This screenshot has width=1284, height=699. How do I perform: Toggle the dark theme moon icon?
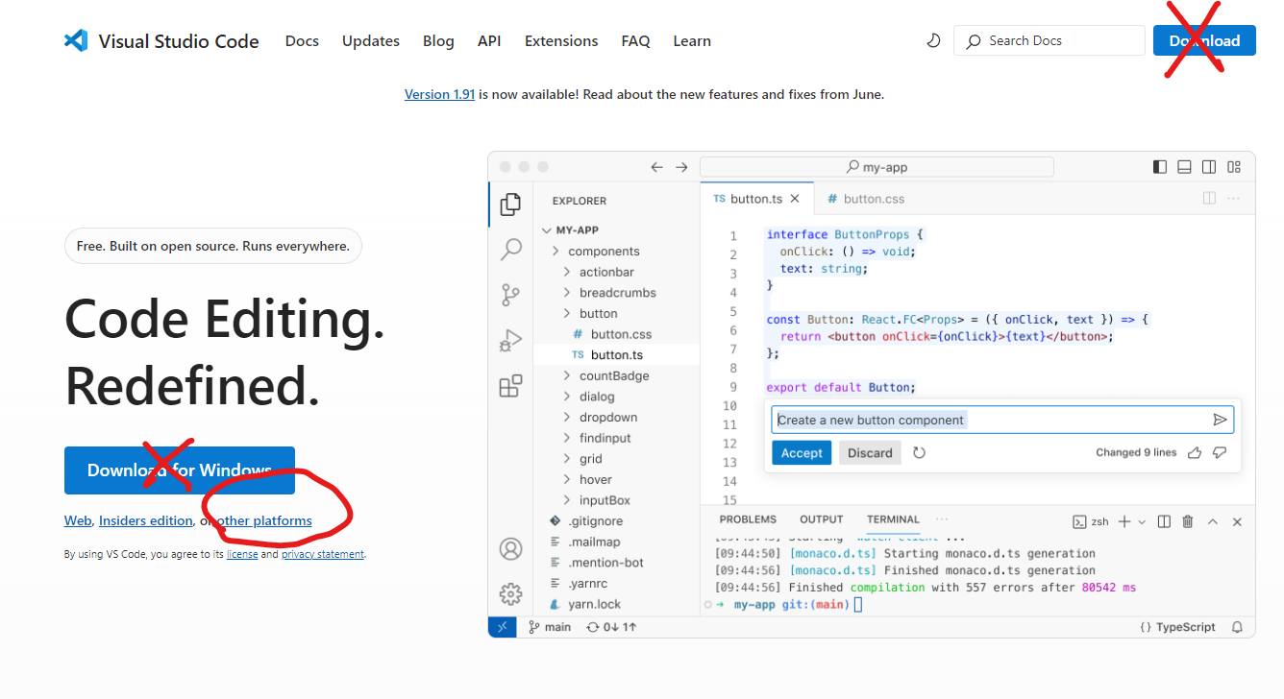933,40
